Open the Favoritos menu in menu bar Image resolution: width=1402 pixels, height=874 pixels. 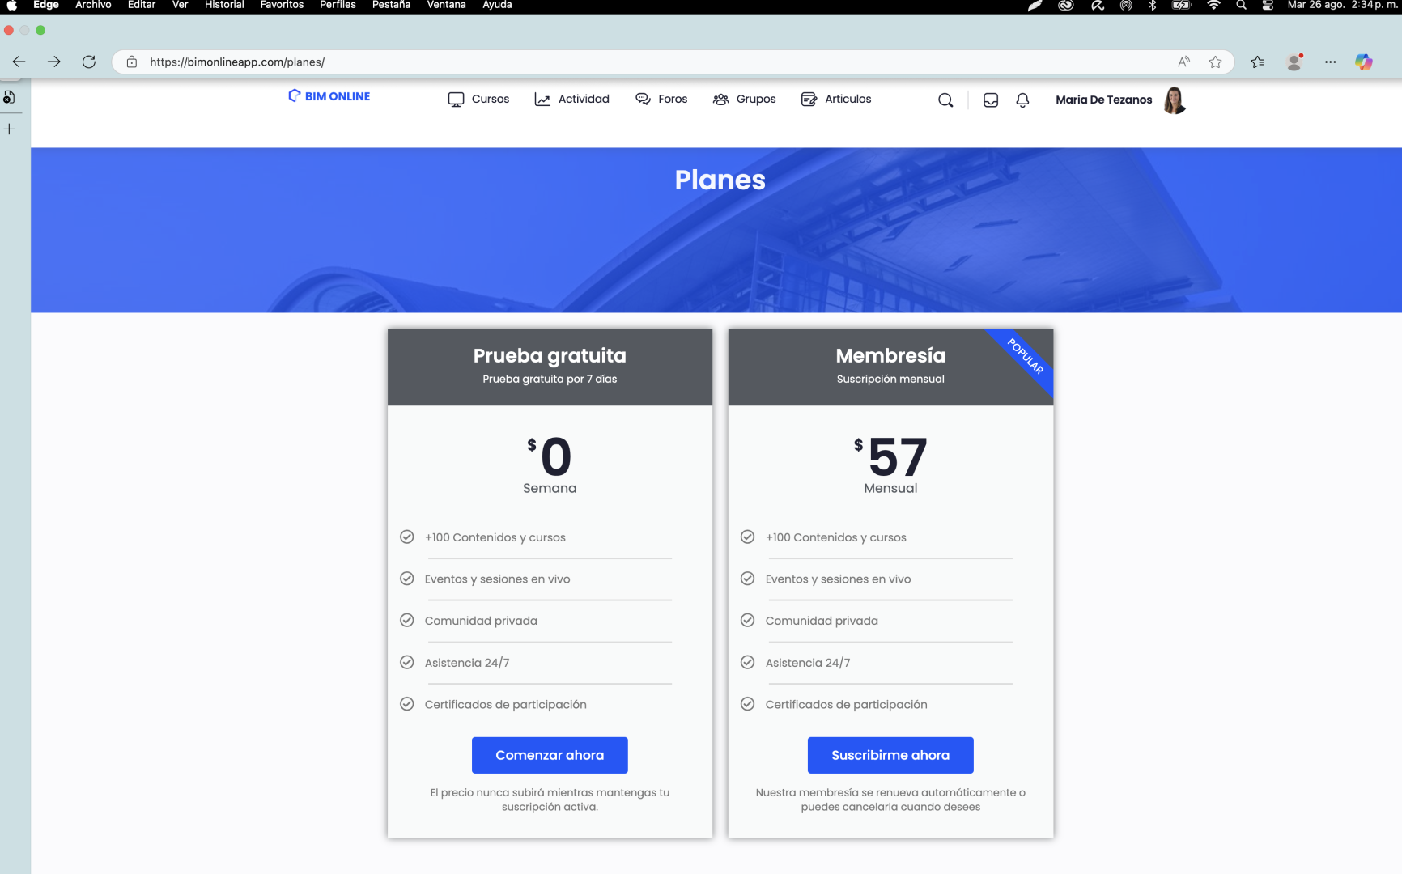pyautogui.click(x=282, y=6)
